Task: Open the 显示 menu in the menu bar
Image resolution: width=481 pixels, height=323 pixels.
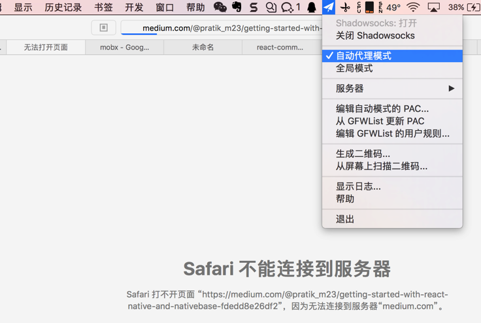Action: (x=23, y=7)
